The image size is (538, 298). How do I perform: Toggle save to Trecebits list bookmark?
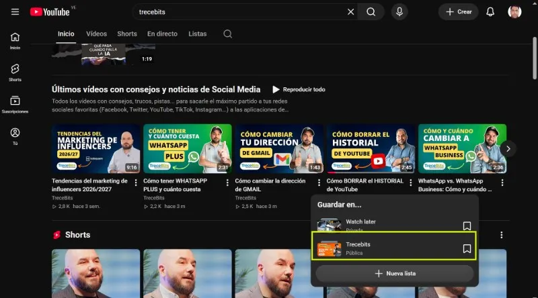coord(467,249)
